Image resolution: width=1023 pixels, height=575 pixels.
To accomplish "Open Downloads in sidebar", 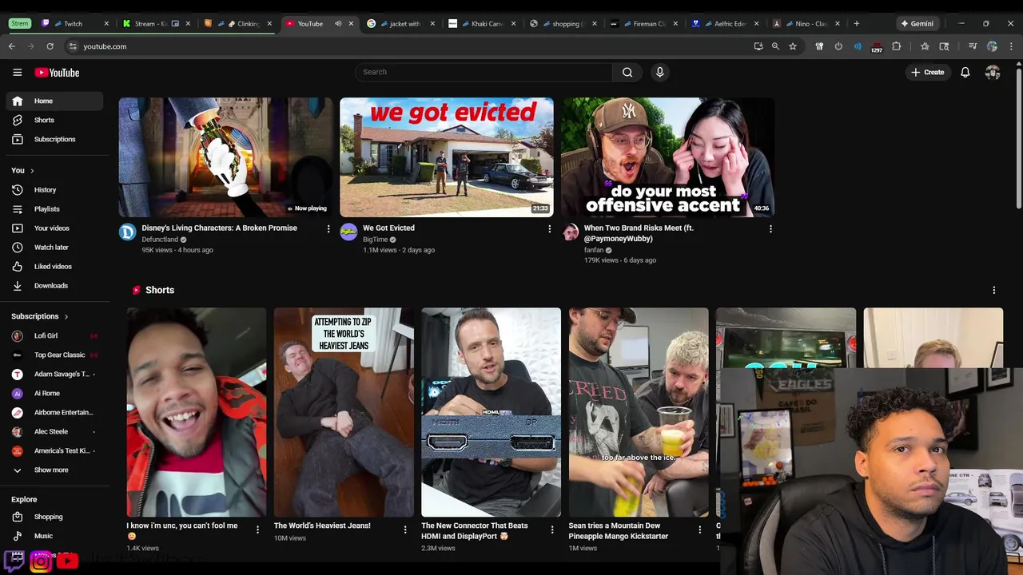I will point(54,286).
